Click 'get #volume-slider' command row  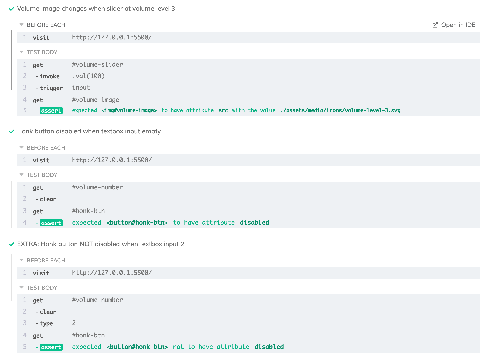(249, 65)
